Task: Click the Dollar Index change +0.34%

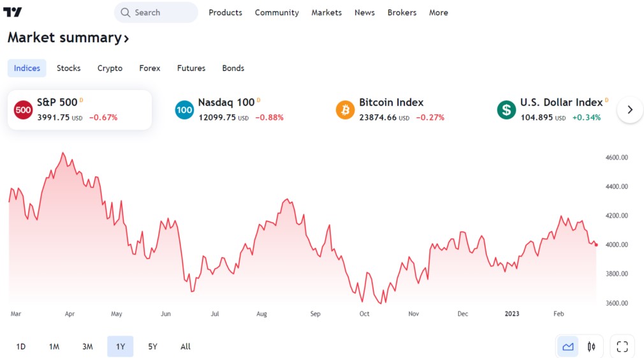Action: [x=587, y=117]
